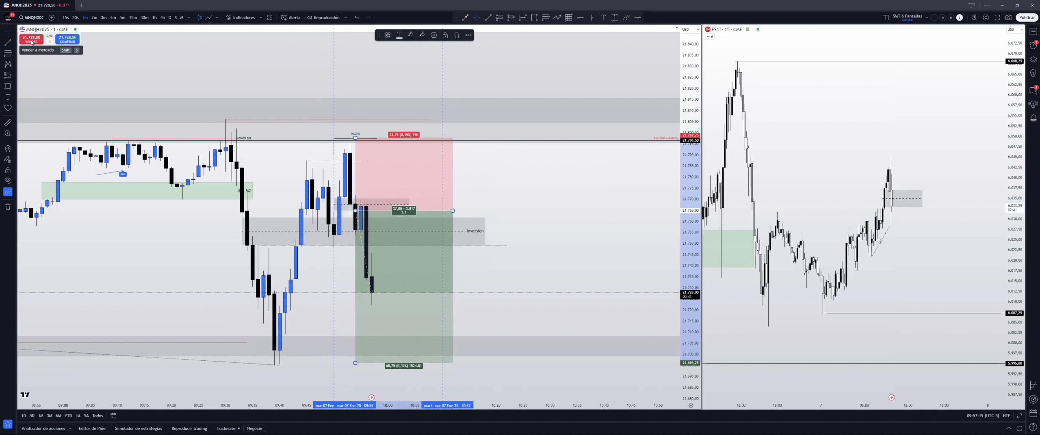Select the text tool in left sidebar
The width and height of the screenshot is (1040, 435).
8,97
